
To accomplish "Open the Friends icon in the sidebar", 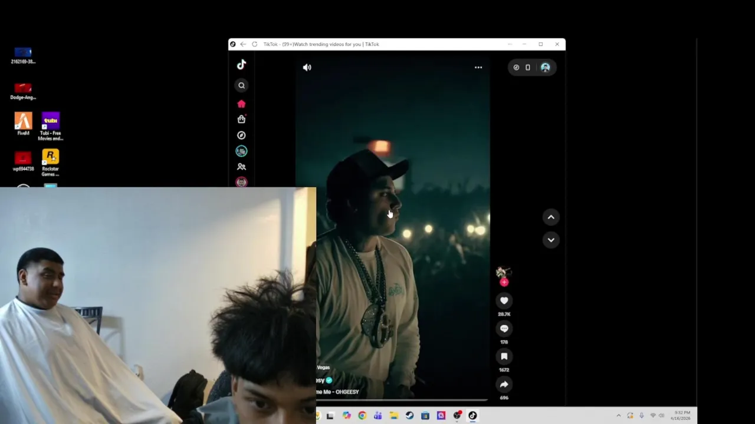I will tap(241, 167).
